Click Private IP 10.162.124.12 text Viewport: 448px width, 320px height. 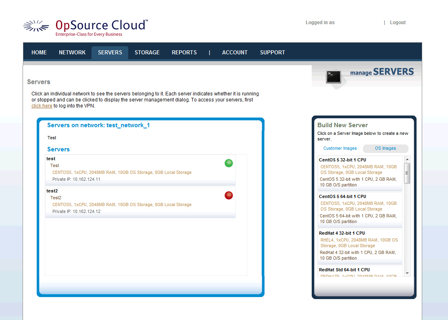point(76,212)
